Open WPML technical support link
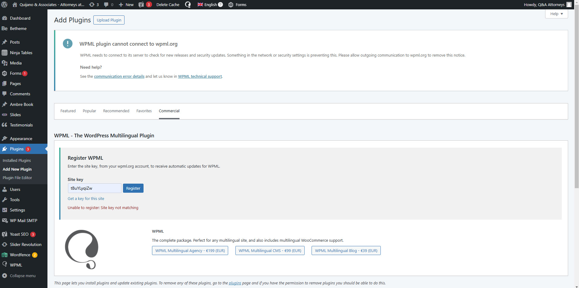 pos(200,76)
